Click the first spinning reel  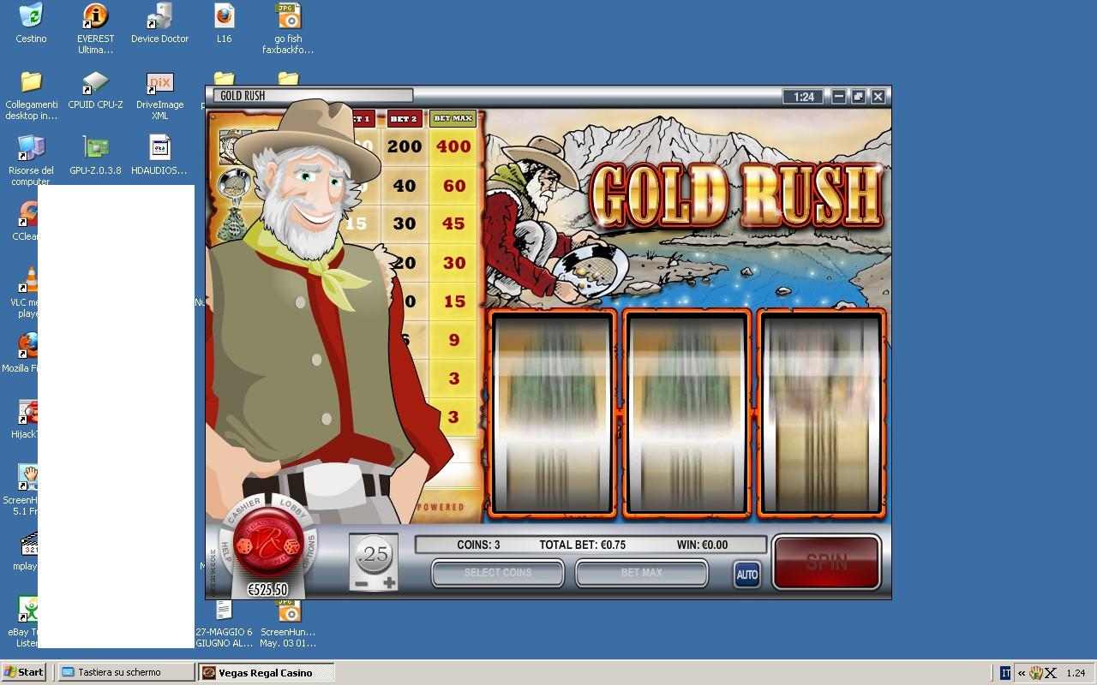552,414
